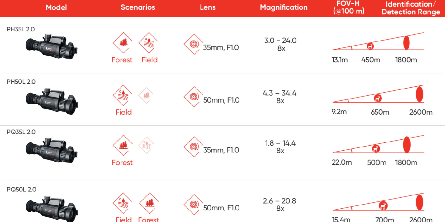Click the Forest icon in the PH35L 2.0 row

coord(122,43)
